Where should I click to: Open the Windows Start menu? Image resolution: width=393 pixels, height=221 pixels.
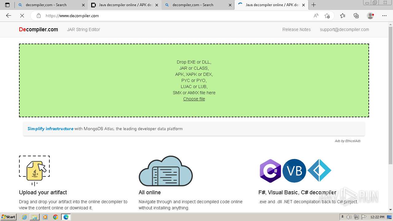click(x=8, y=217)
